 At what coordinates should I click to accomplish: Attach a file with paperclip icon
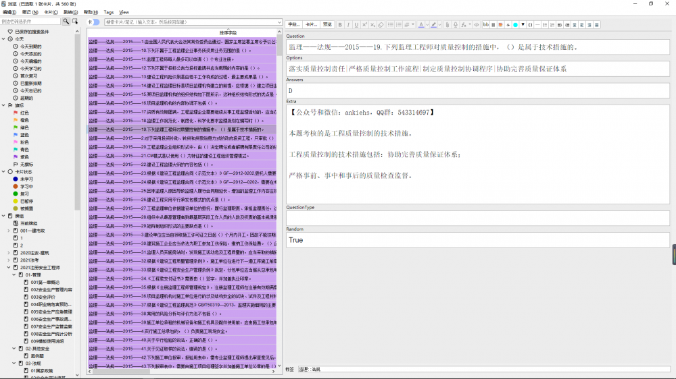[x=447, y=25]
